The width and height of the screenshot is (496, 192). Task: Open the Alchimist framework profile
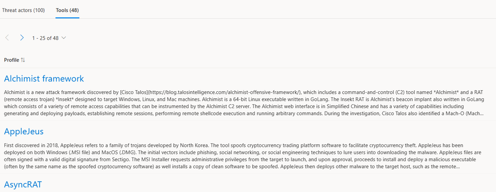44,78
